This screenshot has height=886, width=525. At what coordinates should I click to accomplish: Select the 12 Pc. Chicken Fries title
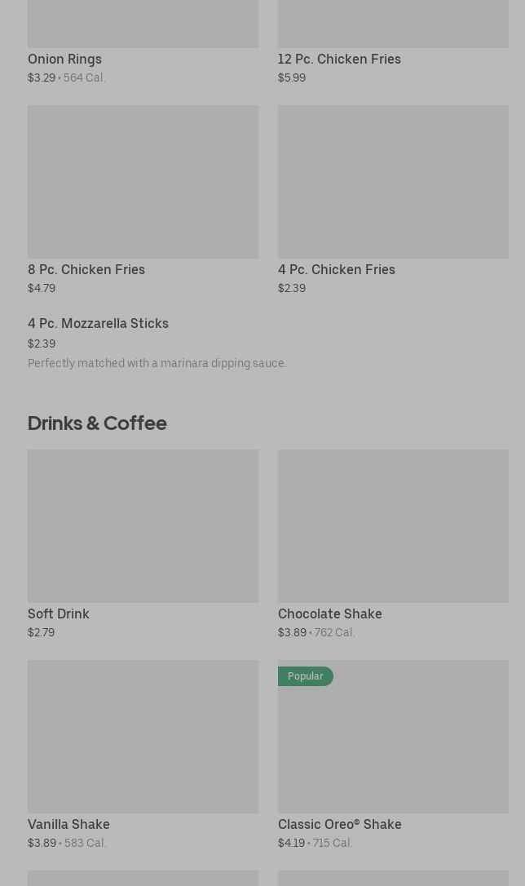tap(339, 59)
